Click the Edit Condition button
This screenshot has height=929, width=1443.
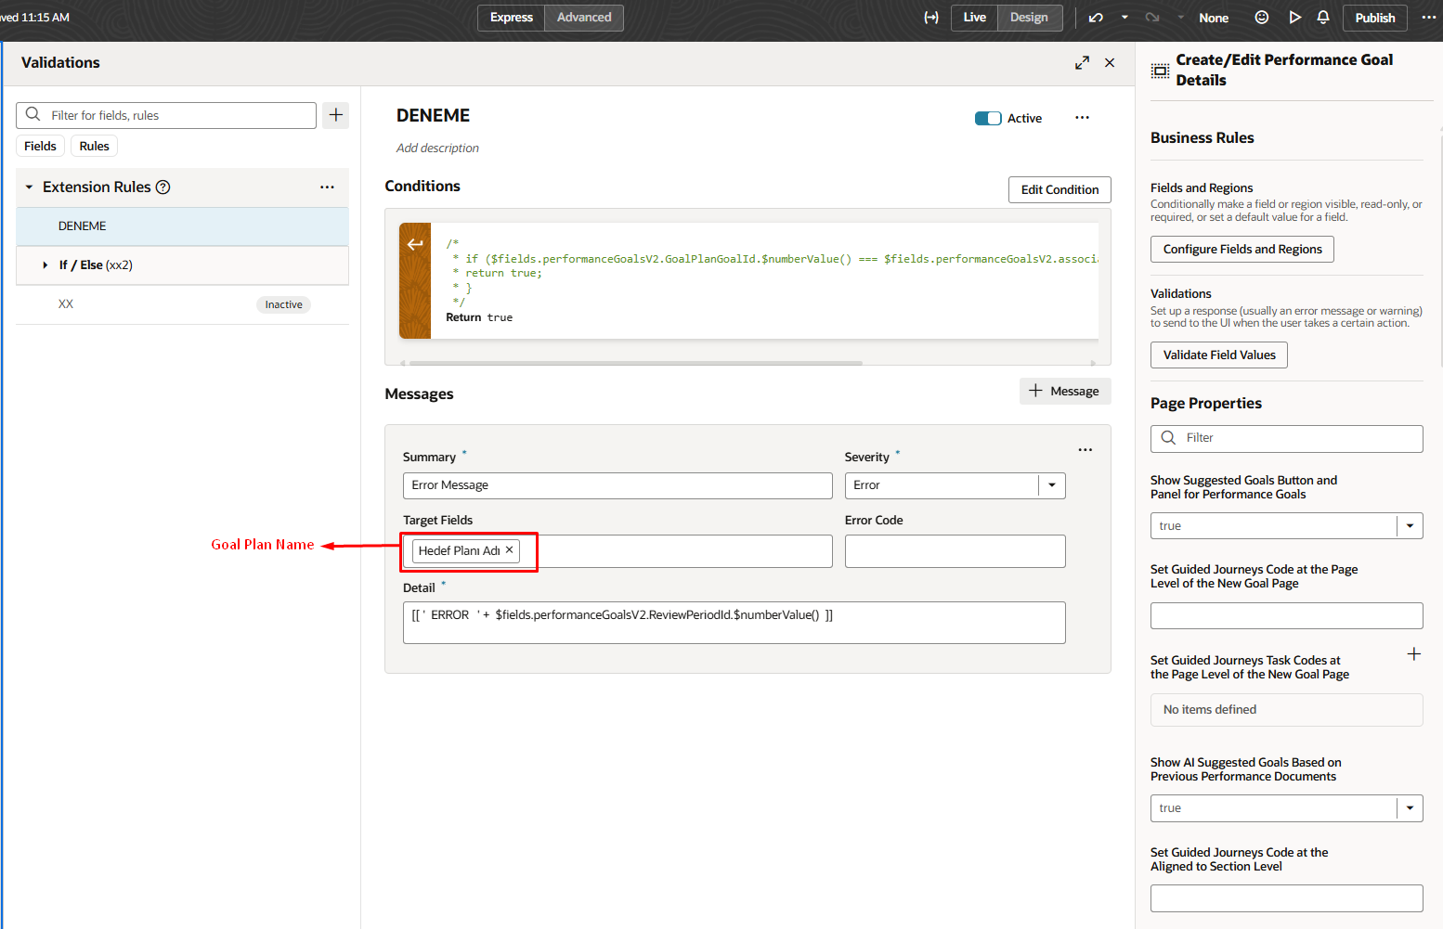pyautogui.click(x=1059, y=189)
